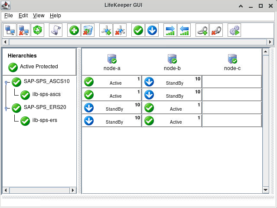Viewport: 277px width, 208px height.
Task: Click the Active Protected label
Action: tap(39, 67)
